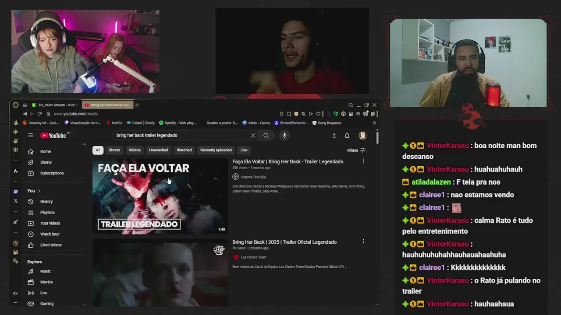This screenshot has width=561, height=315.
Task: Select the Shorts filter chip
Action: coord(114,150)
